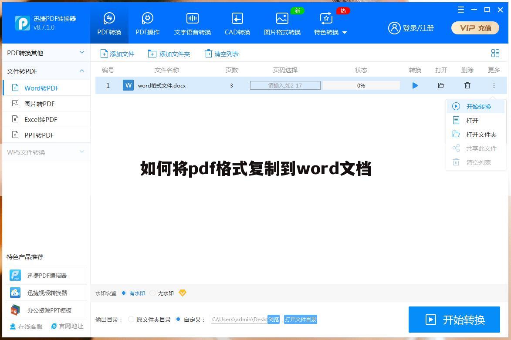
Task: Open the hamburger menu in title bar
Action: 460,10
